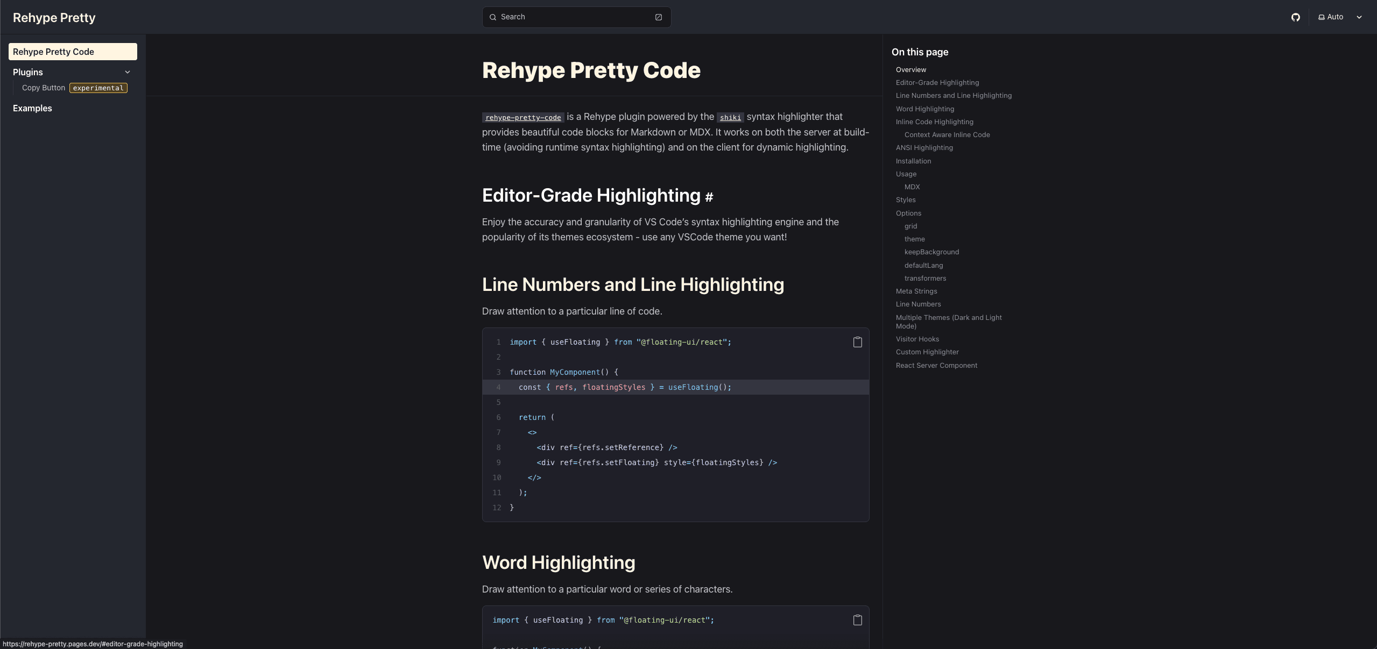Image resolution: width=1377 pixels, height=649 pixels.
Task: Open Copy Button plugin page
Action: tap(44, 88)
